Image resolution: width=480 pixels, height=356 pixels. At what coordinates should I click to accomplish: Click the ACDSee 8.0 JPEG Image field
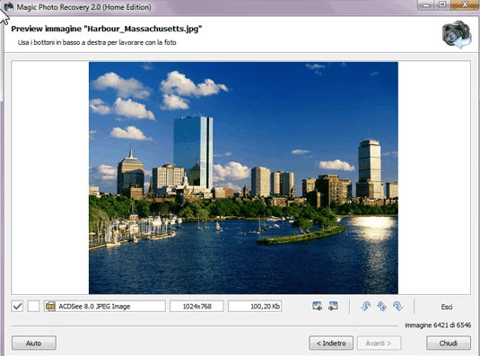[105, 306]
